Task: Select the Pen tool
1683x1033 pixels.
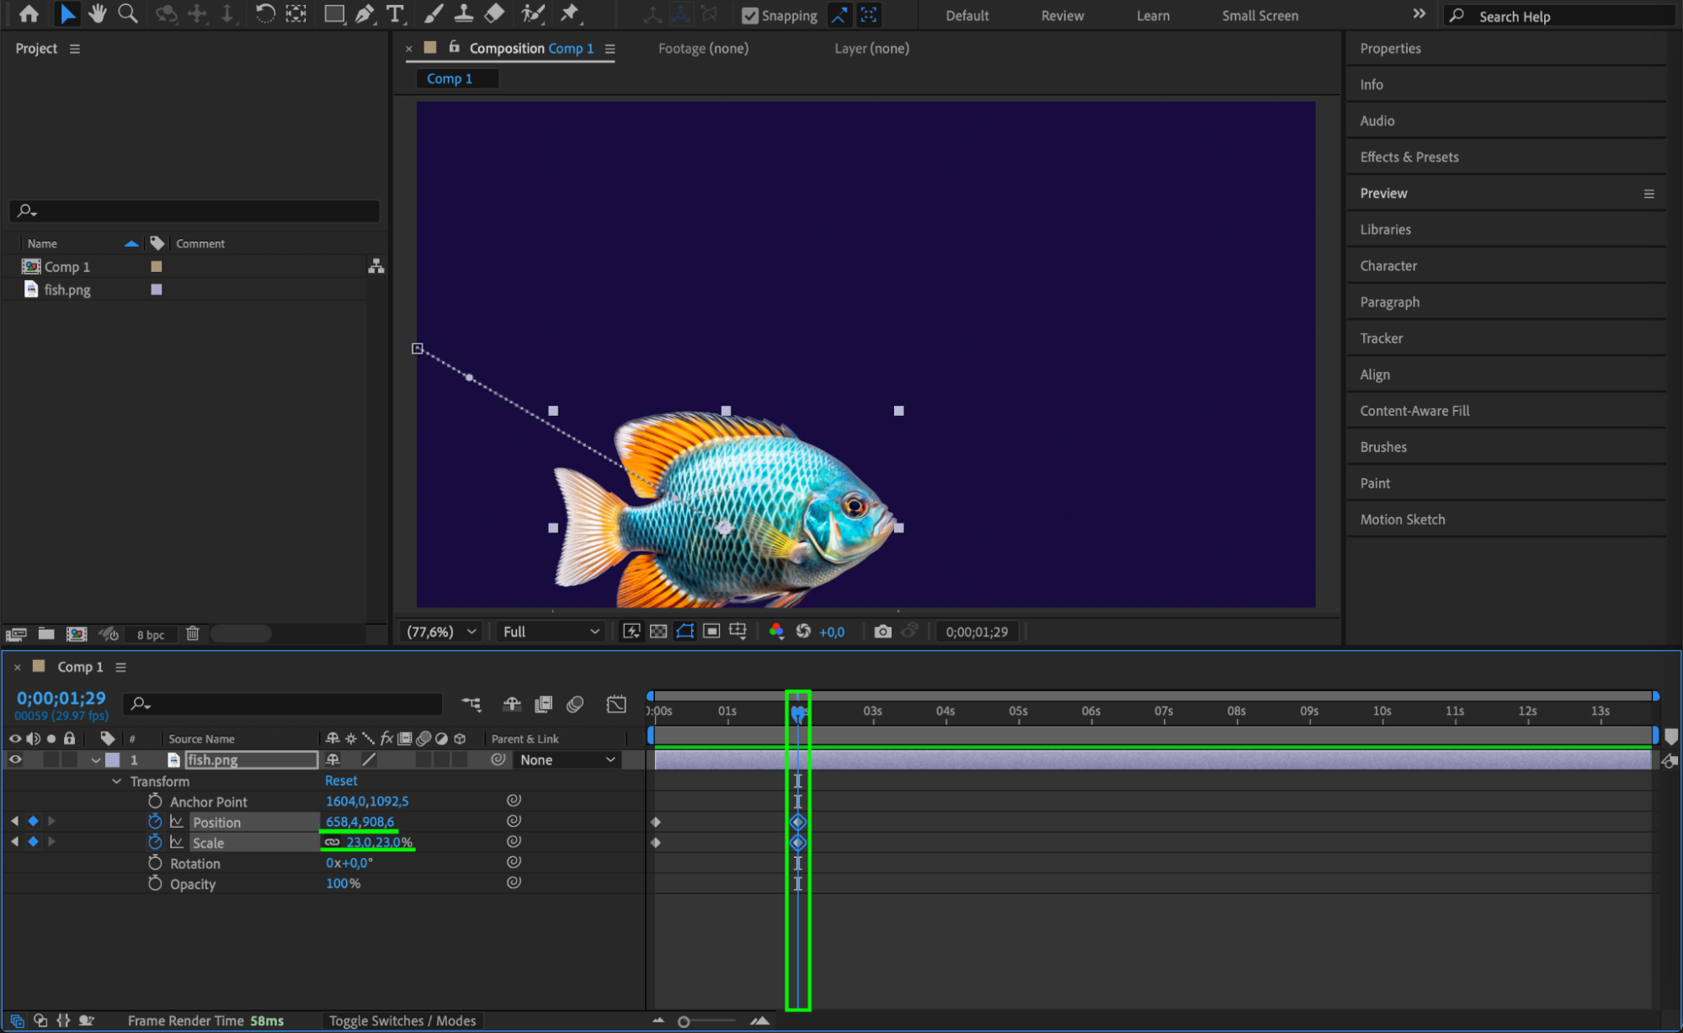Action: (x=364, y=13)
